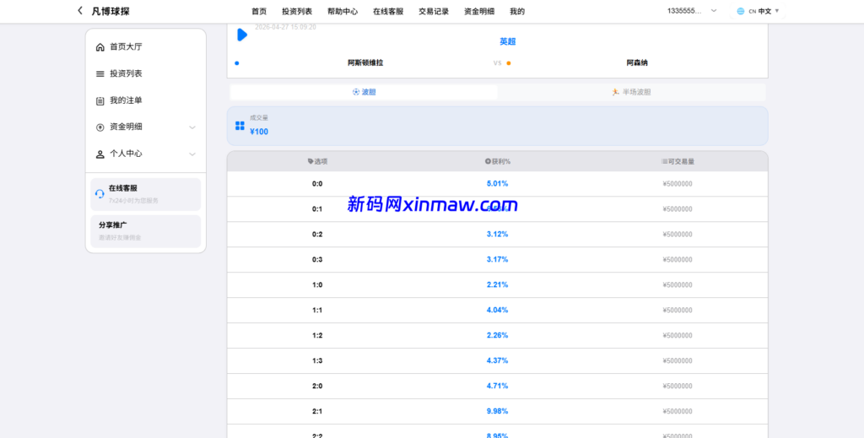Viewport: 864px width, 438px height.
Task: Click the icon in 获利% column header
Action: pos(488,161)
